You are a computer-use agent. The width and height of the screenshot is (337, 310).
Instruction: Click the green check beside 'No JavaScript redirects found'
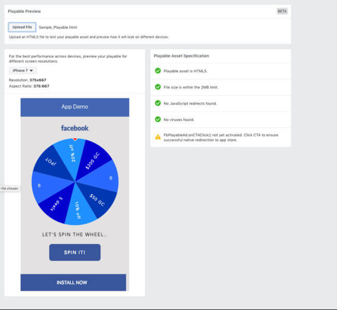(x=158, y=103)
